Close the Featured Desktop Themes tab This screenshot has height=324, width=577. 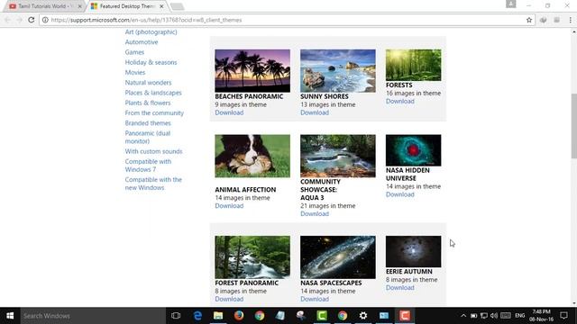point(161,6)
